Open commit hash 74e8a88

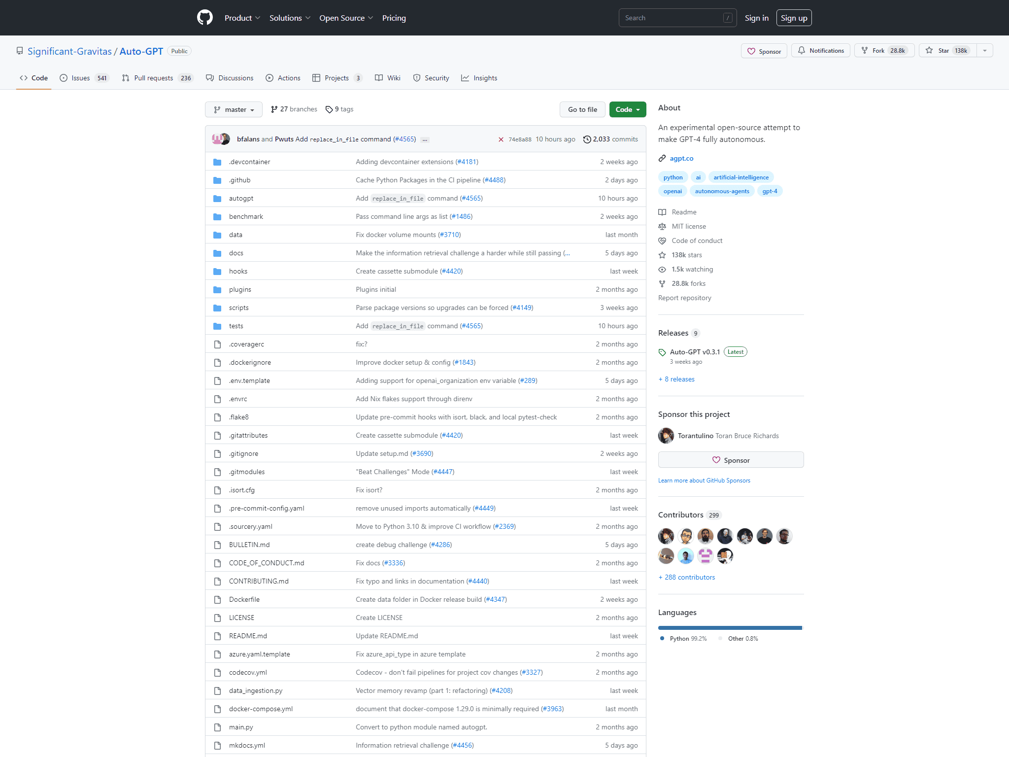[520, 139]
